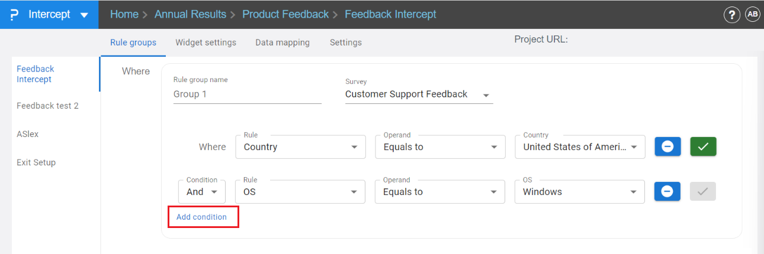764x254 pixels.
Task: Open the Survey dropdown Customer Support Feedback
Action: [x=419, y=95]
